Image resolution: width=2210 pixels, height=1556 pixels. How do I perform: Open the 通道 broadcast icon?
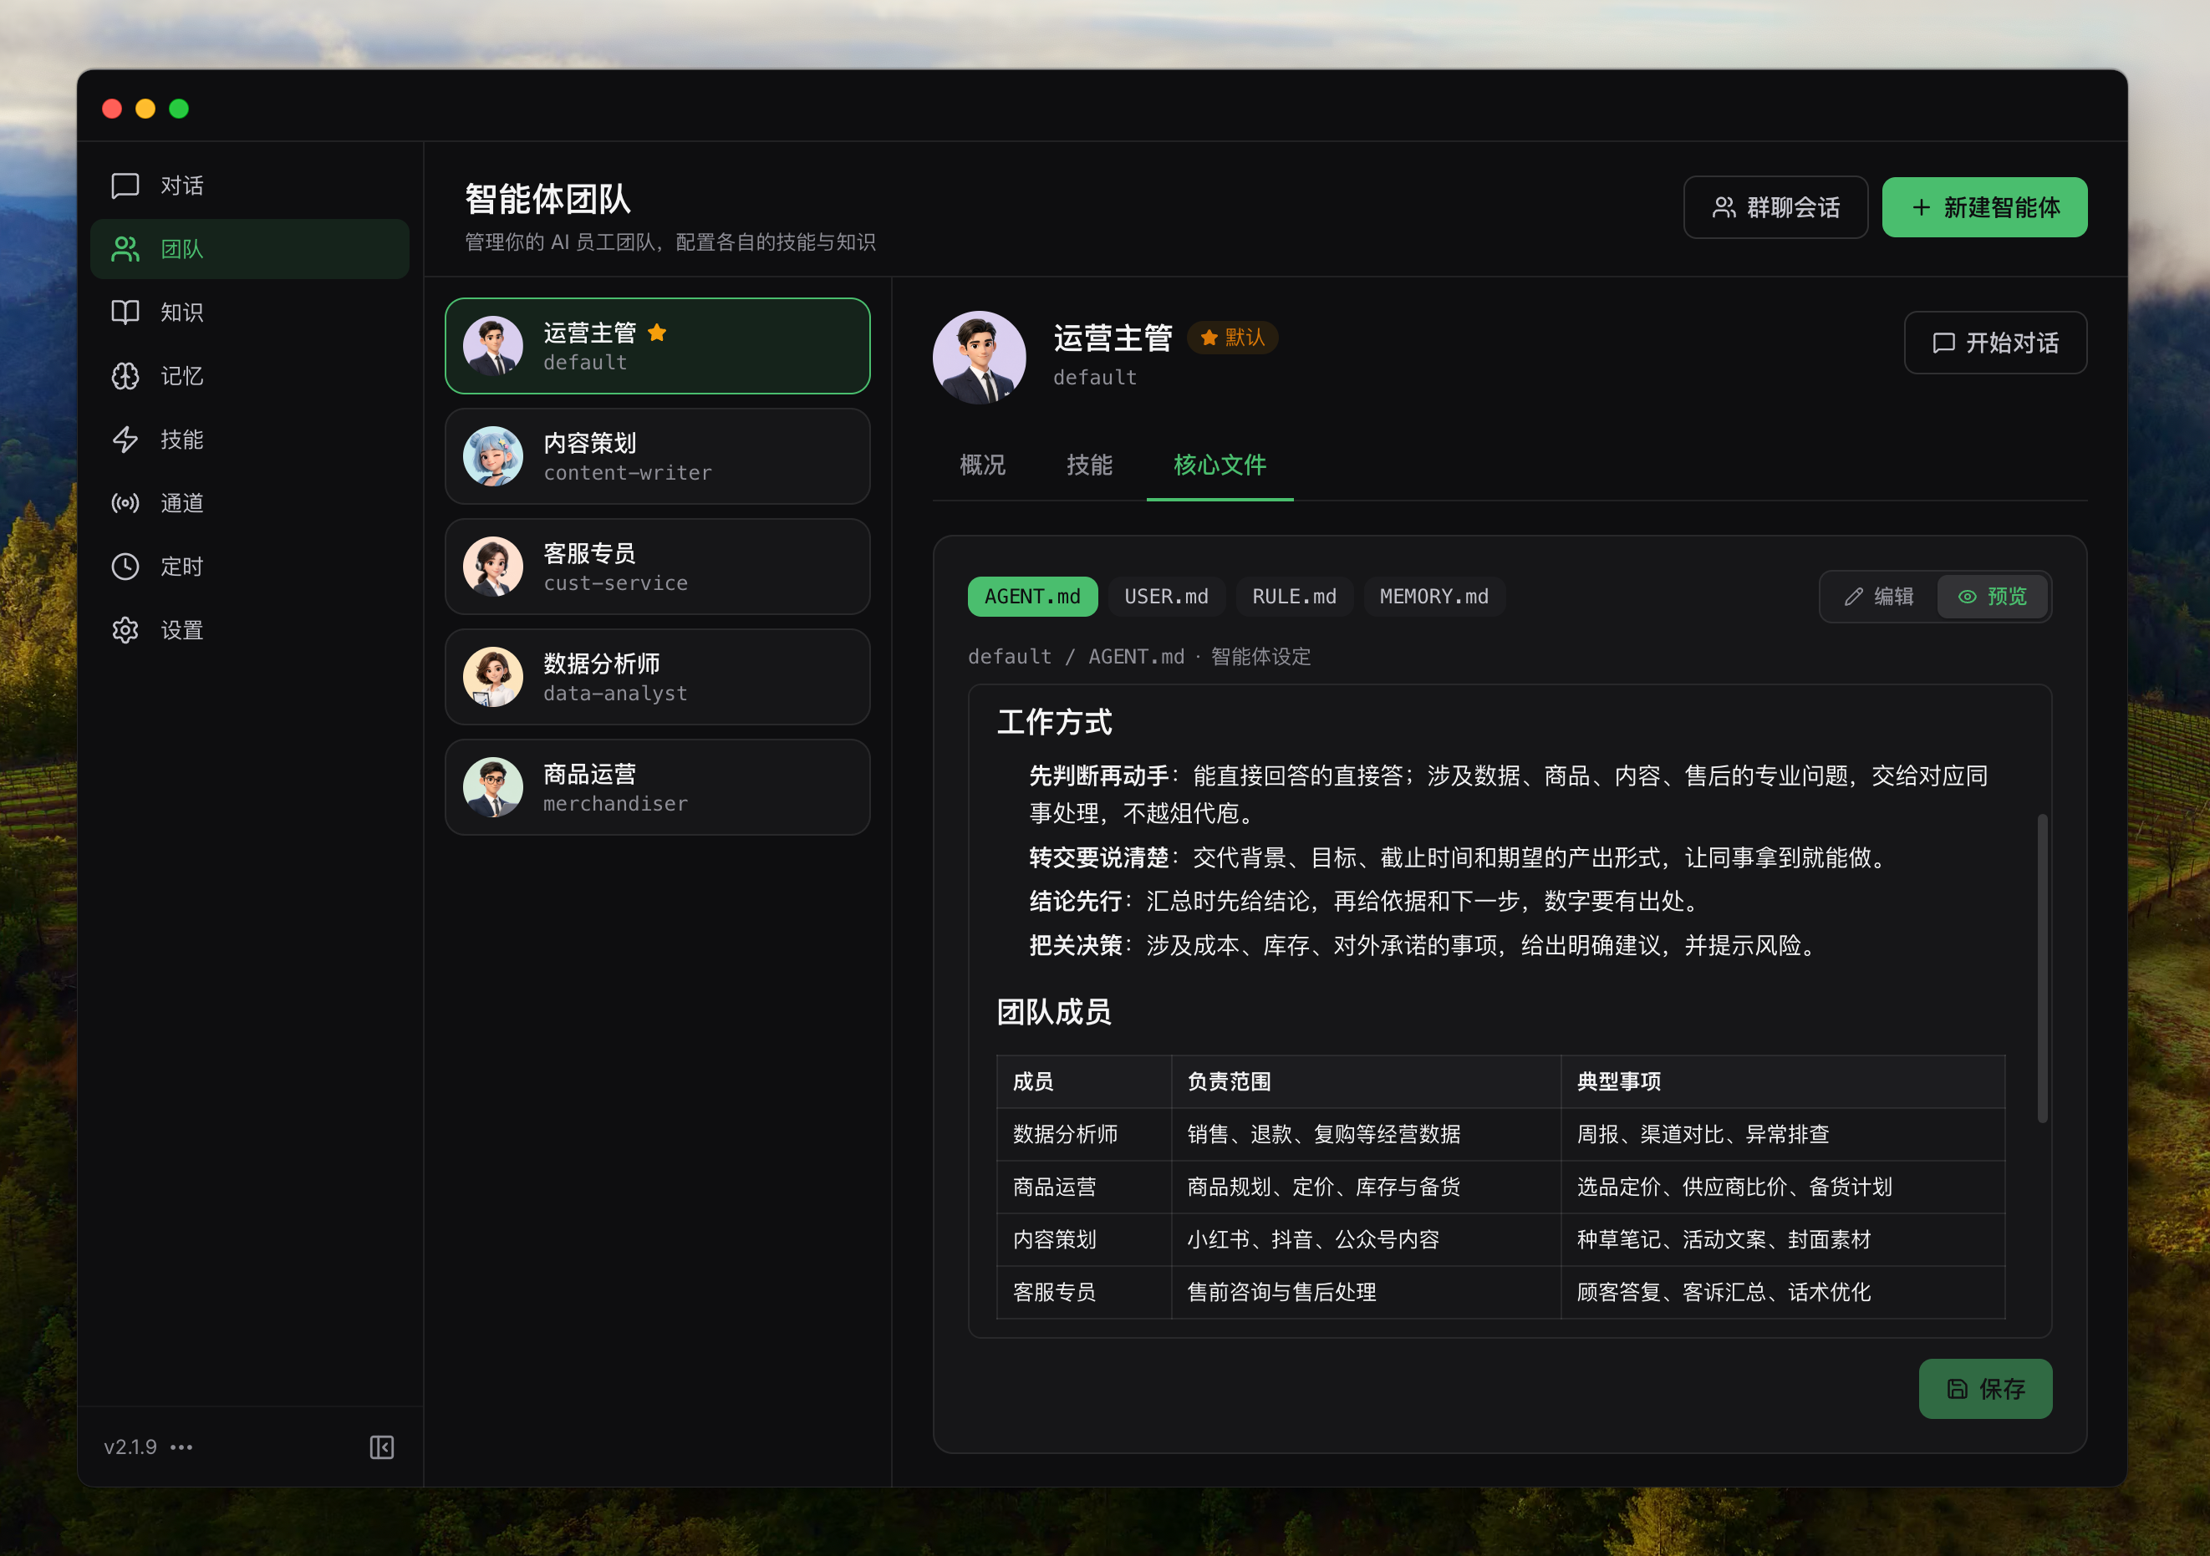tap(125, 503)
